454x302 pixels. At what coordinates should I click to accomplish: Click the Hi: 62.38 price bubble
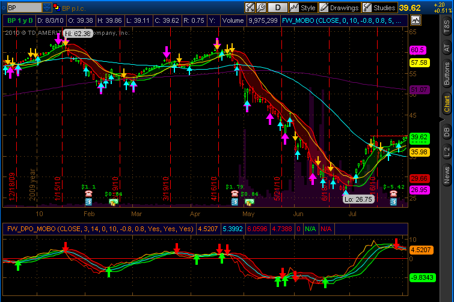coord(78,34)
